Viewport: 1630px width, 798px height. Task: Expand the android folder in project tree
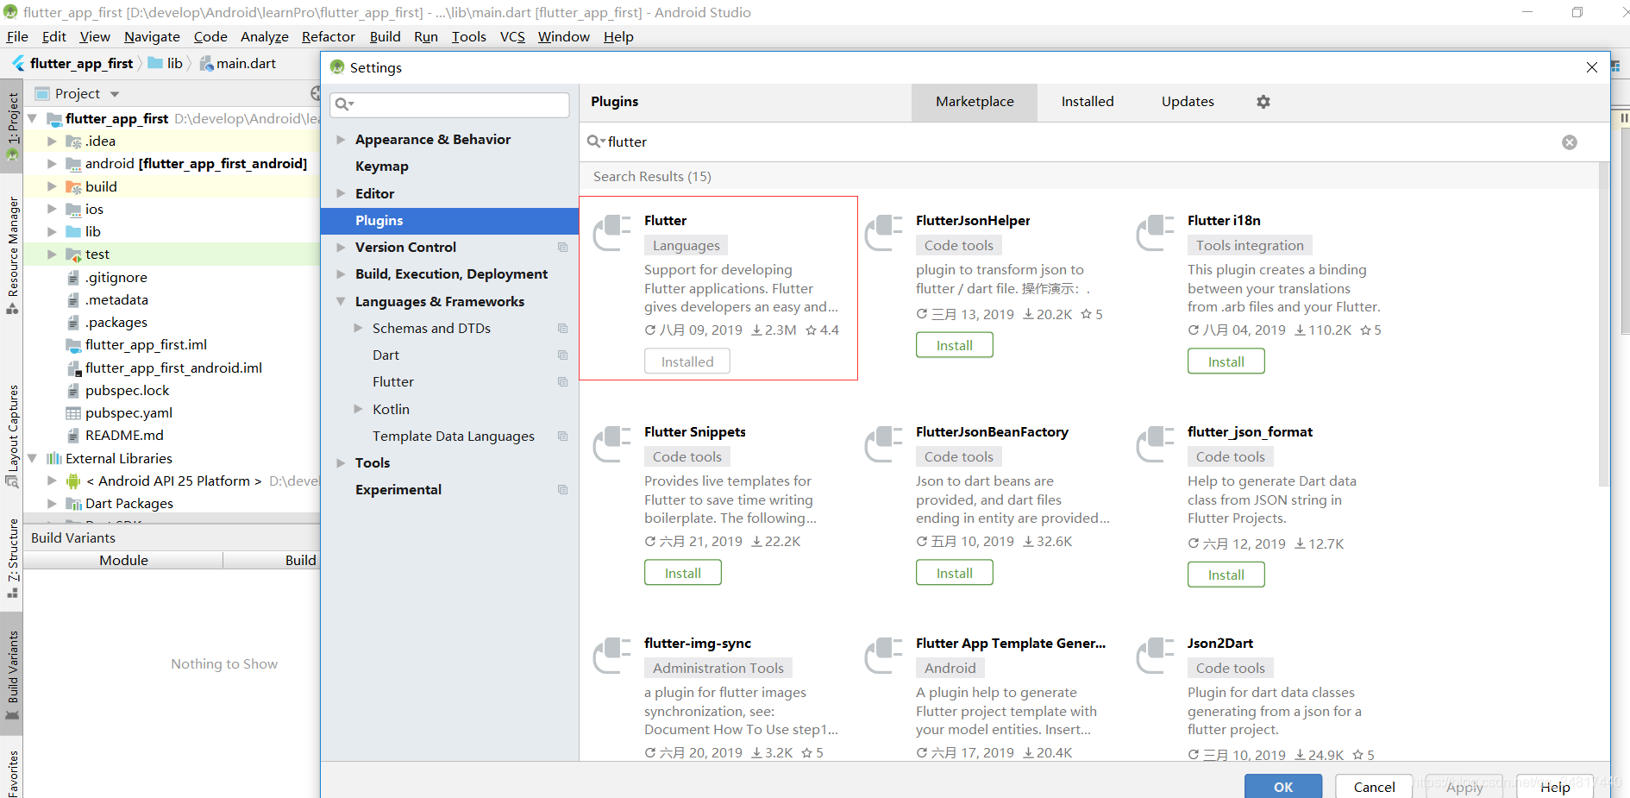pos(52,164)
